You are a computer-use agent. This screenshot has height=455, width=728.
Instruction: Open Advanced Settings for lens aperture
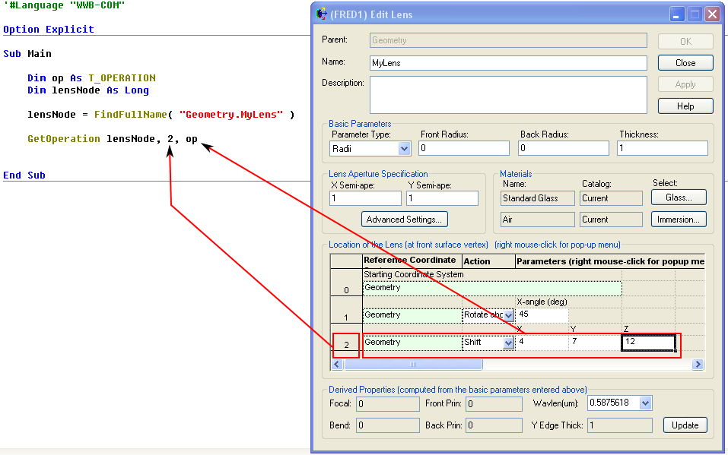404,220
